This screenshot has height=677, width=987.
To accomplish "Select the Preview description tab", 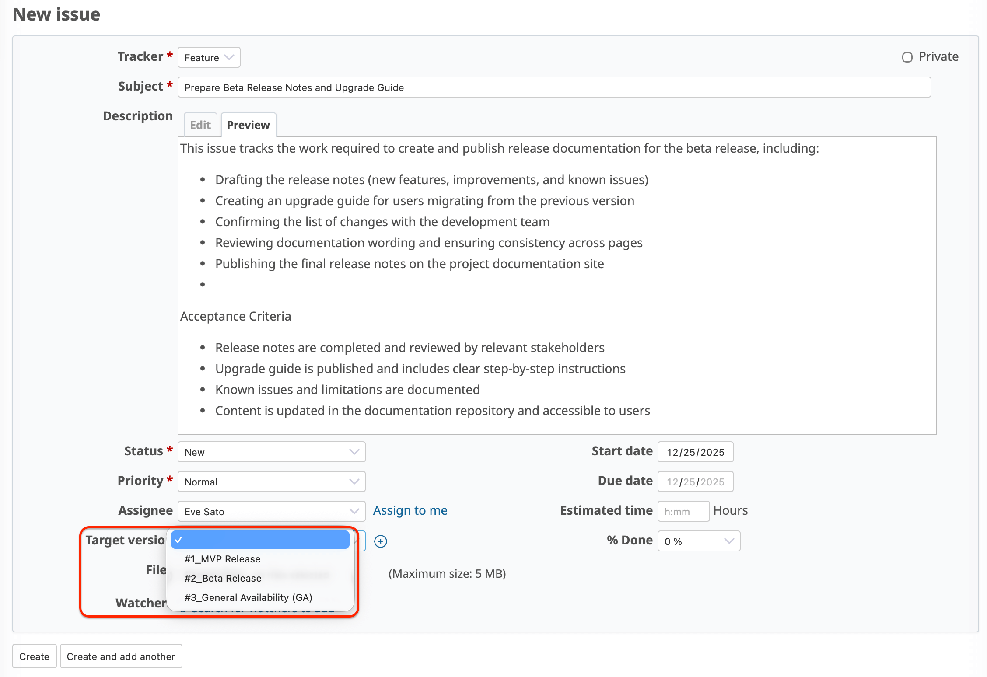I will tap(248, 126).
